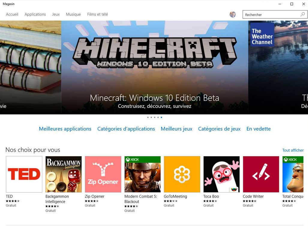Browse Catégories d'applications link
Viewport: 308px width, 230px height.
coord(126,129)
